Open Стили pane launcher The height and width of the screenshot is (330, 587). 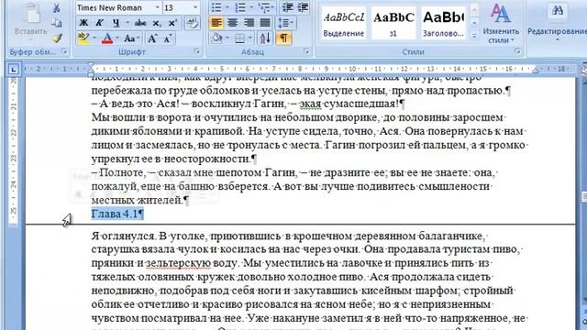[x=517, y=51]
